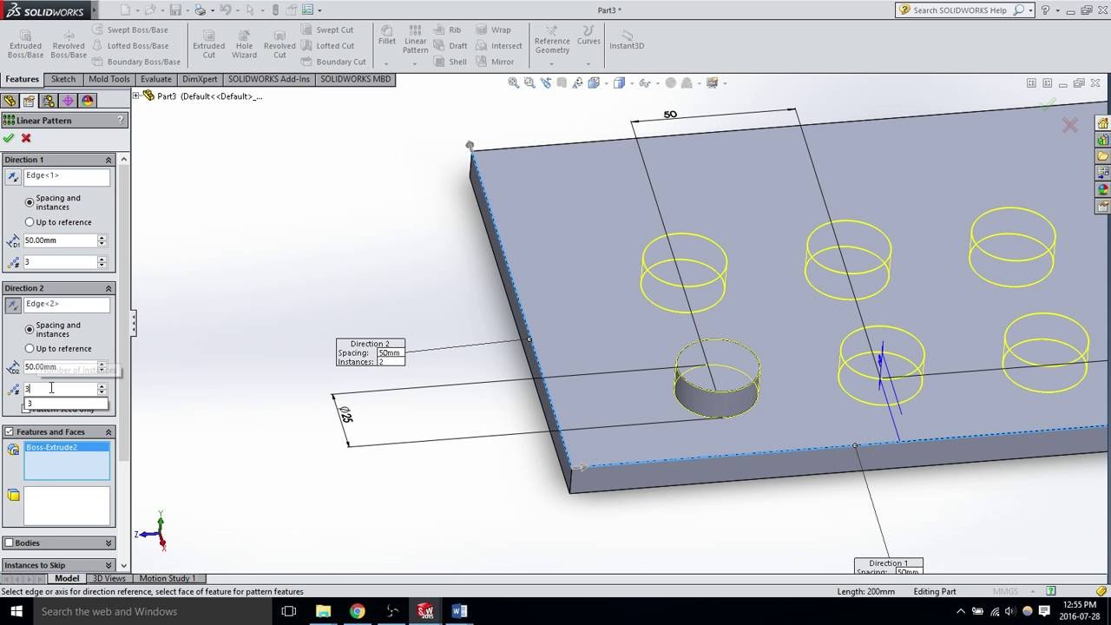Accept the Linear Pattern with green checkmark

tap(9, 138)
